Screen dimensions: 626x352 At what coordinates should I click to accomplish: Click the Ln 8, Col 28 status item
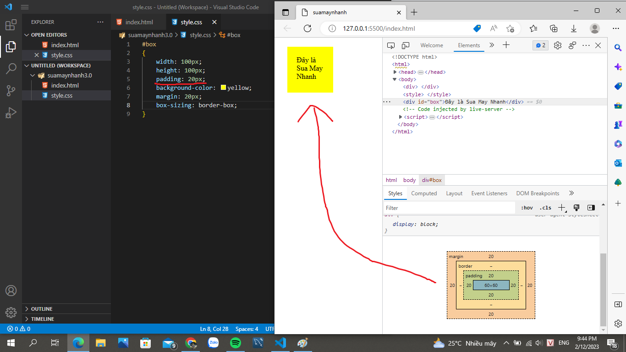[214, 329]
